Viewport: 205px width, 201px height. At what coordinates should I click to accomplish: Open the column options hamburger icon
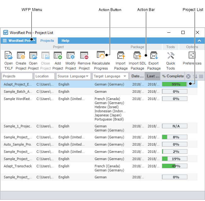tap(201, 76)
